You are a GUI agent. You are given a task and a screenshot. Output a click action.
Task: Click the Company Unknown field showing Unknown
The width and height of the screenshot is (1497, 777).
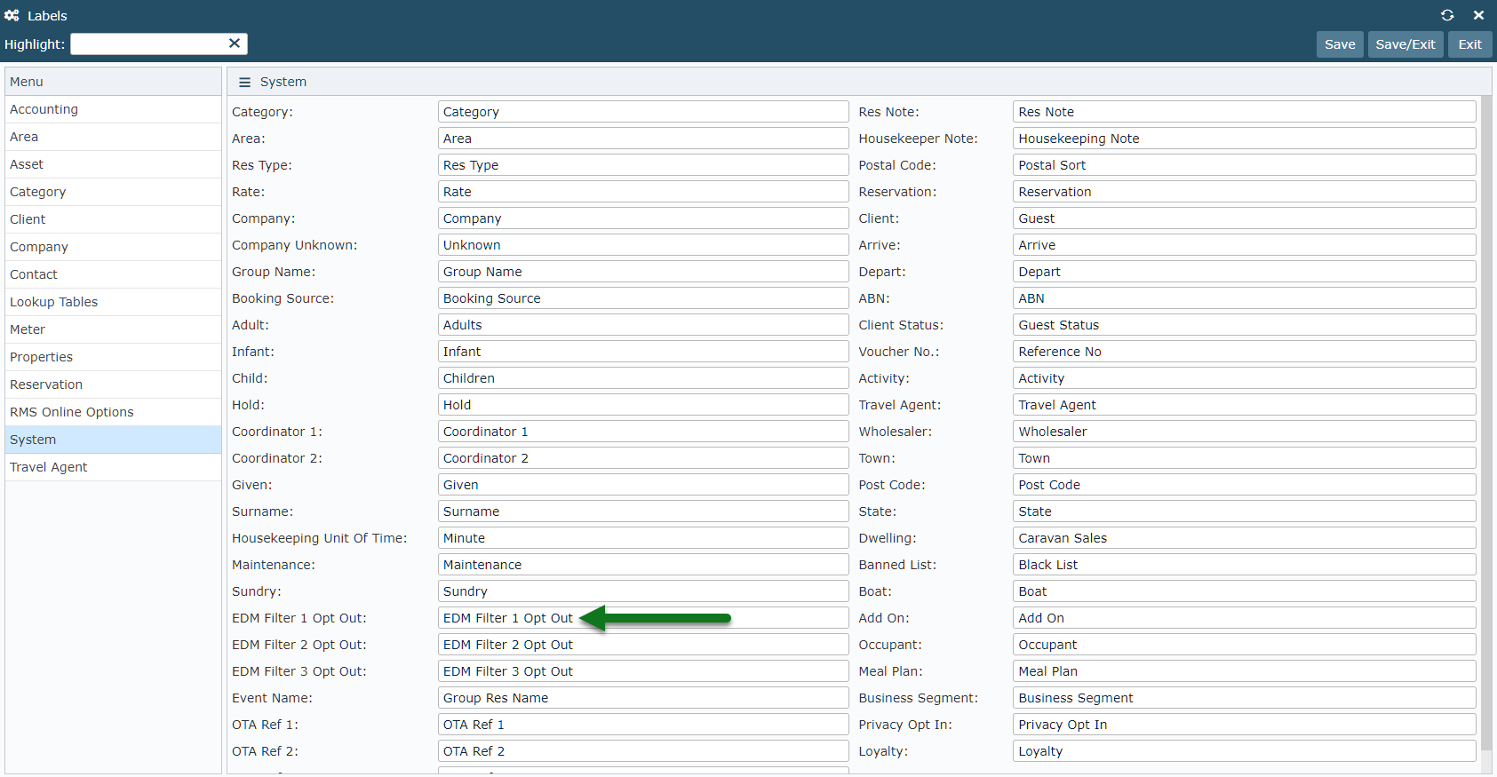643,245
